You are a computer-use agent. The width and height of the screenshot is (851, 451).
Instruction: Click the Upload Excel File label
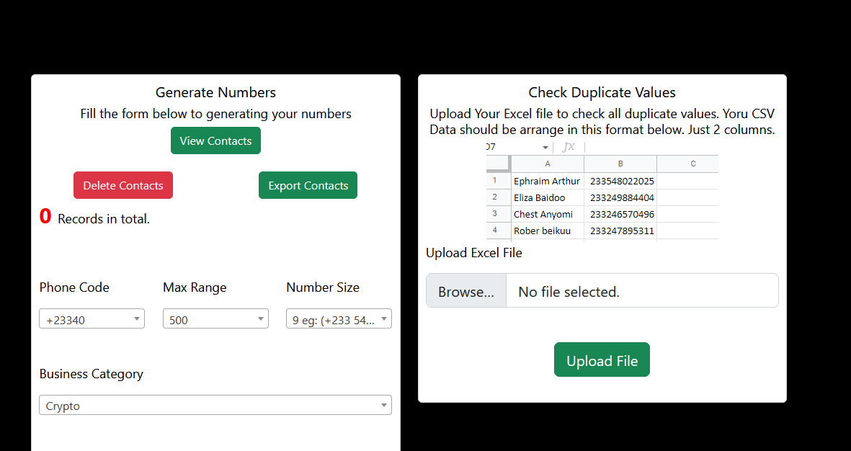pyautogui.click(x=473, y=253)
